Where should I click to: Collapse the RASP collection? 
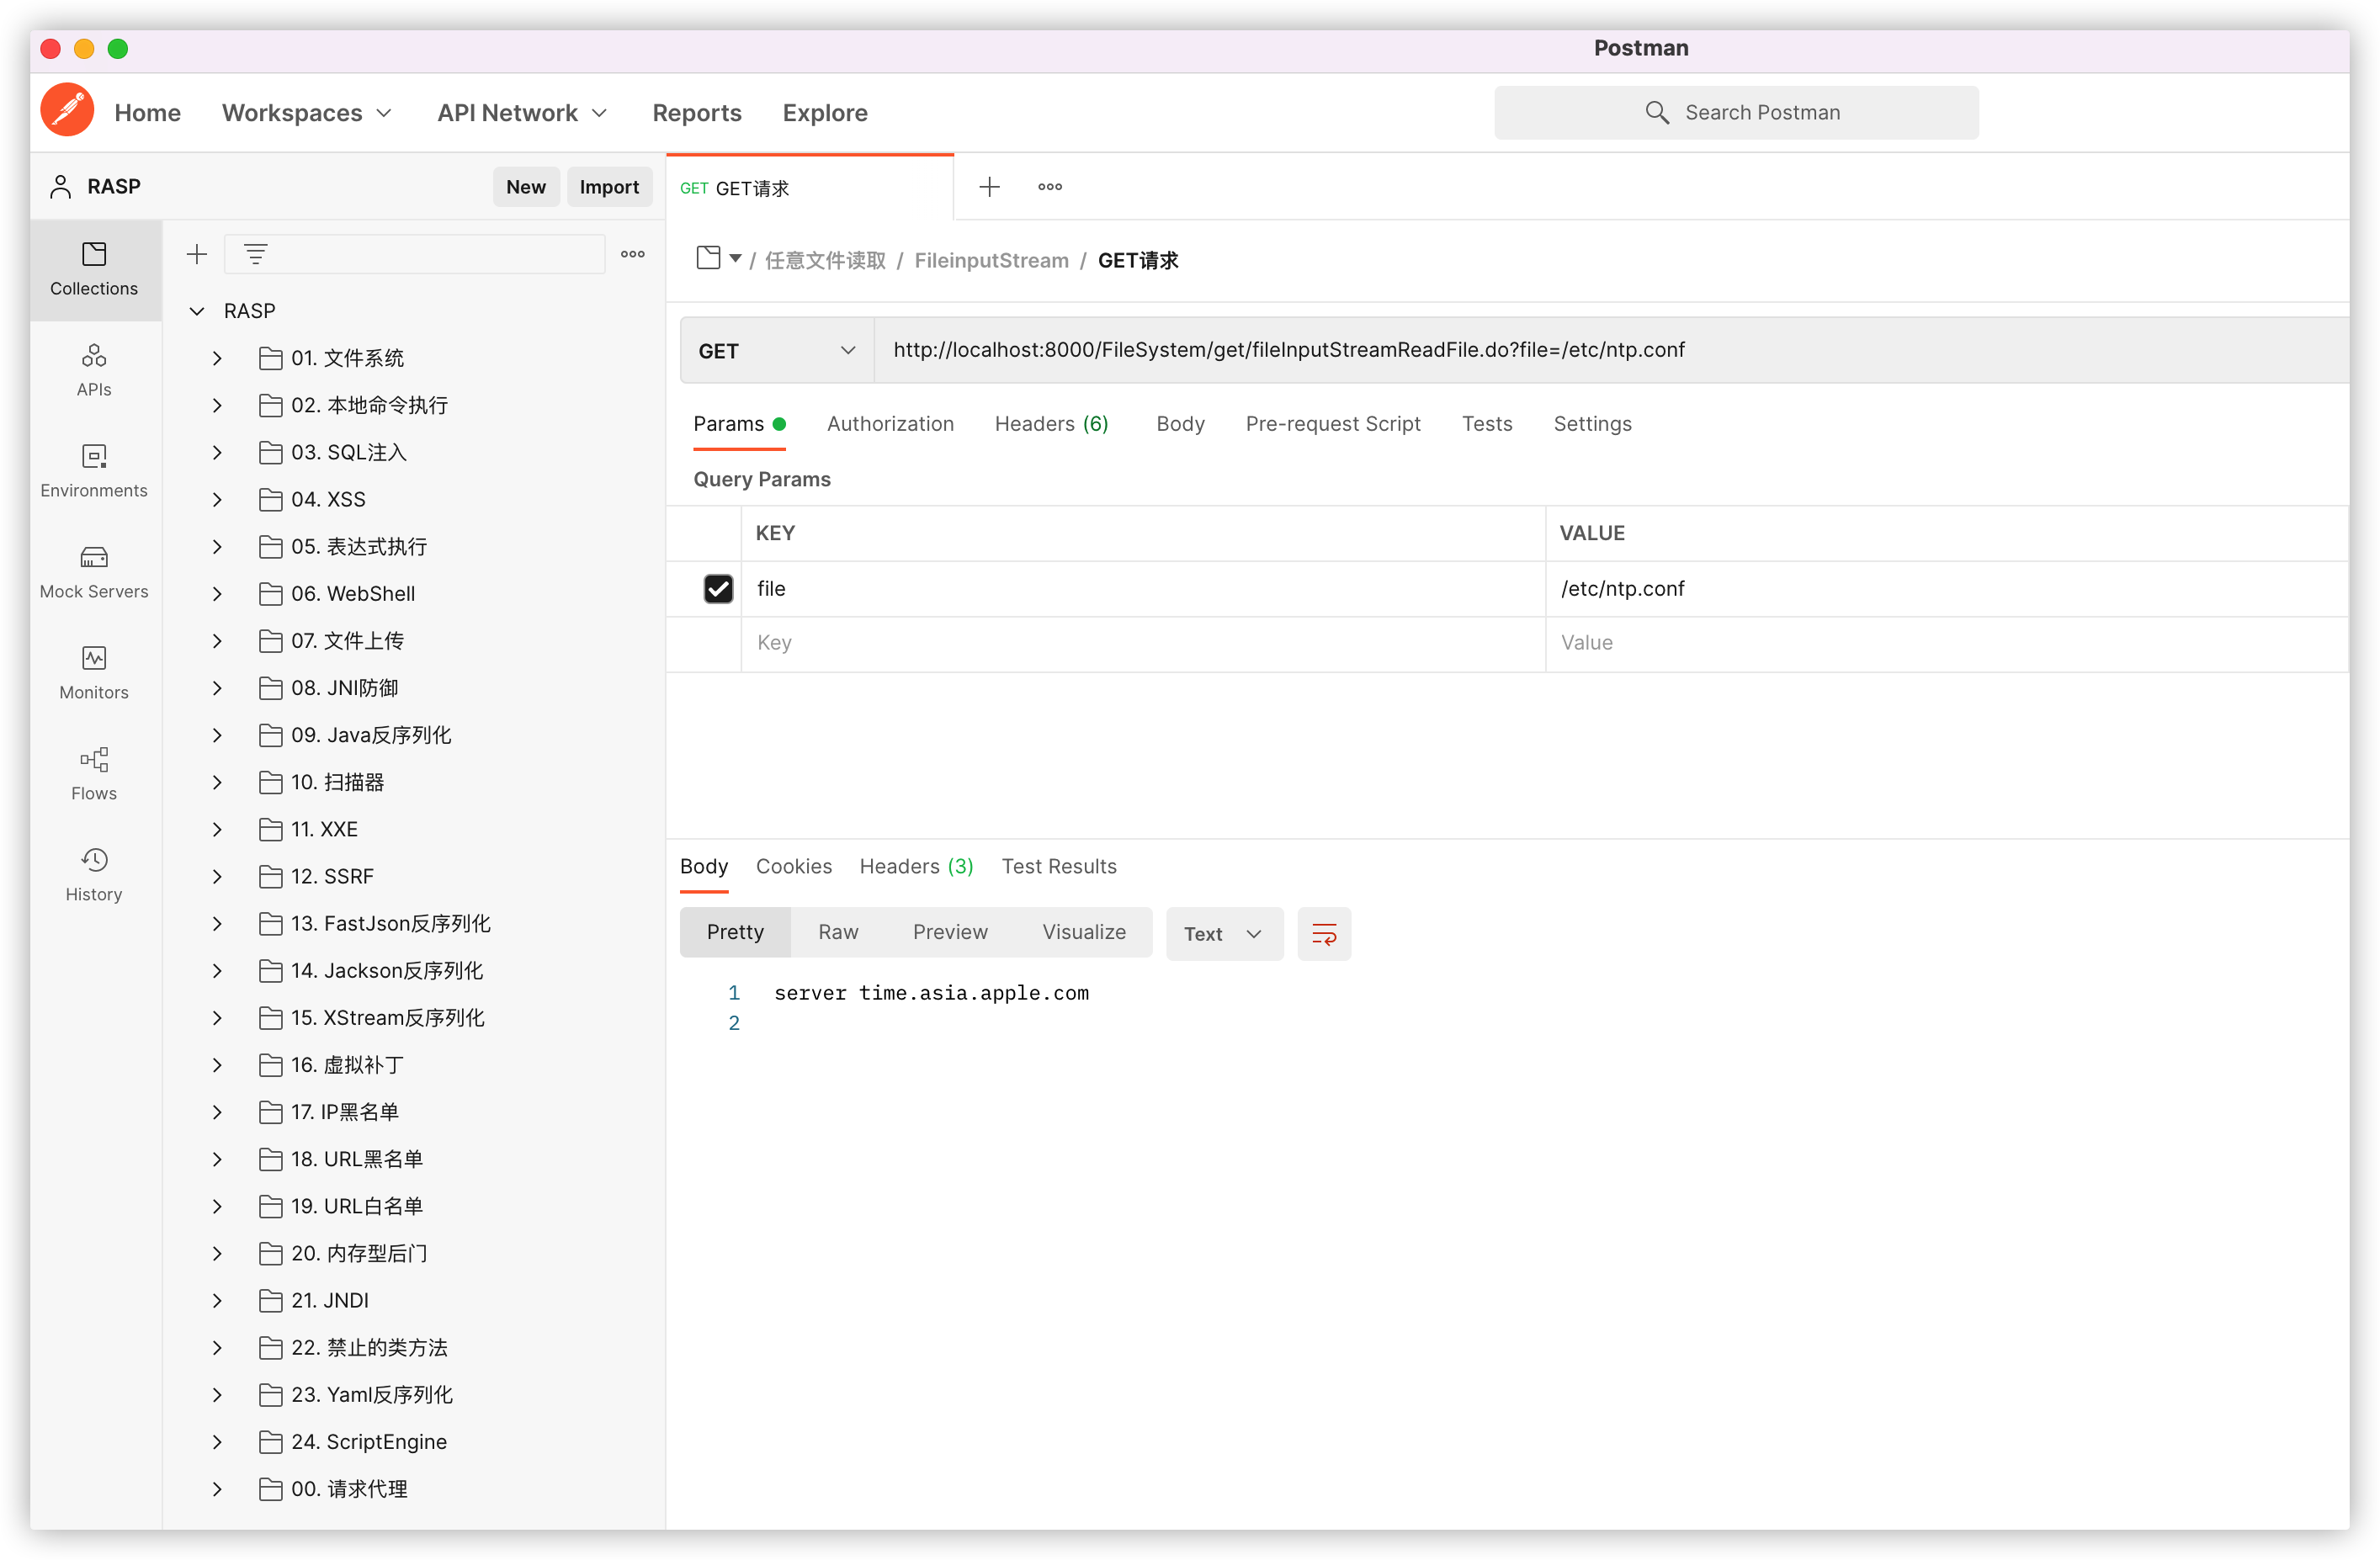[x=197, y=311]
